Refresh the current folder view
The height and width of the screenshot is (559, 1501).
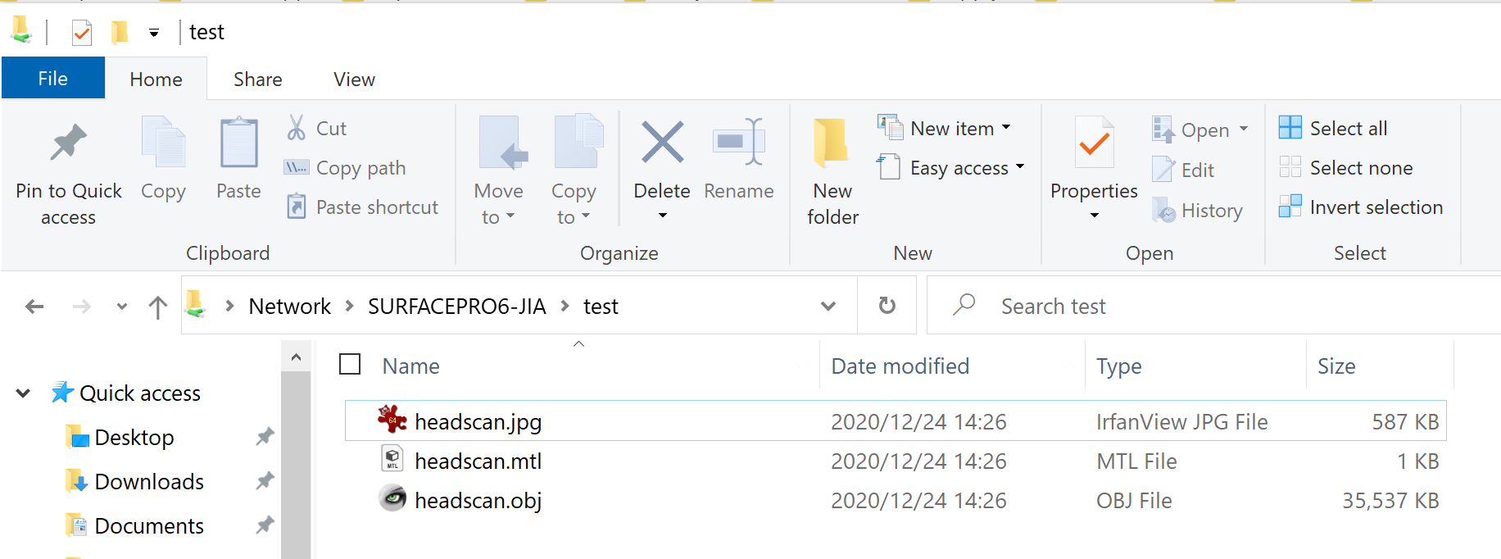[887, 306]
